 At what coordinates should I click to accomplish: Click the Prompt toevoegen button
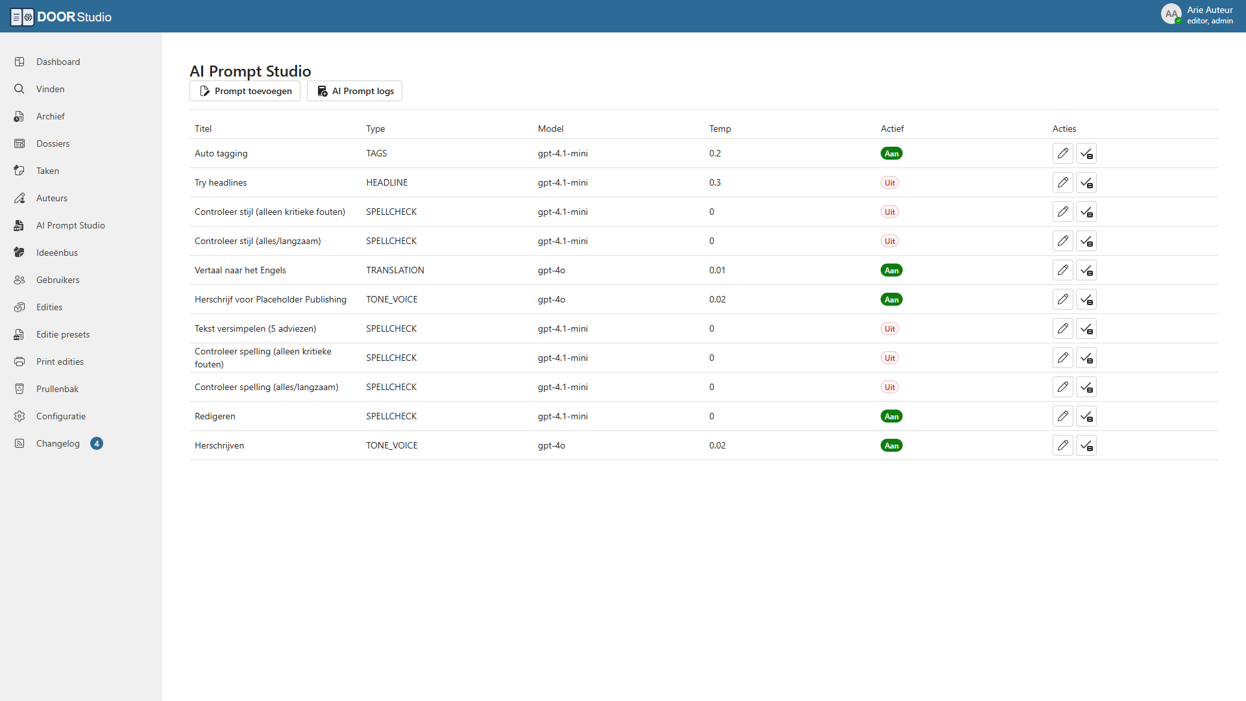pyautogui.click(x=245, y=91)
